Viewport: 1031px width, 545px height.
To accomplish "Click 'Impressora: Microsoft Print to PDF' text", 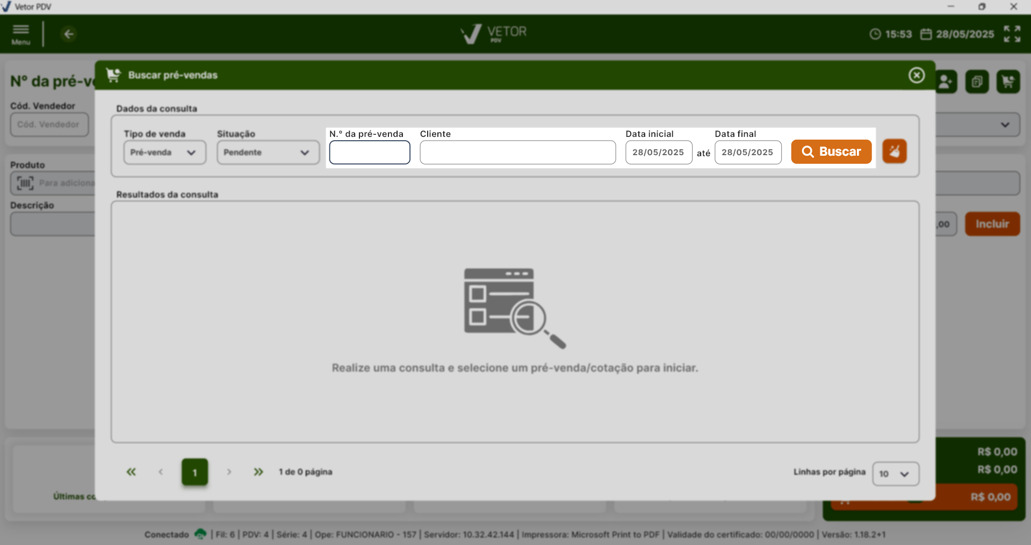I will (590, 534).
